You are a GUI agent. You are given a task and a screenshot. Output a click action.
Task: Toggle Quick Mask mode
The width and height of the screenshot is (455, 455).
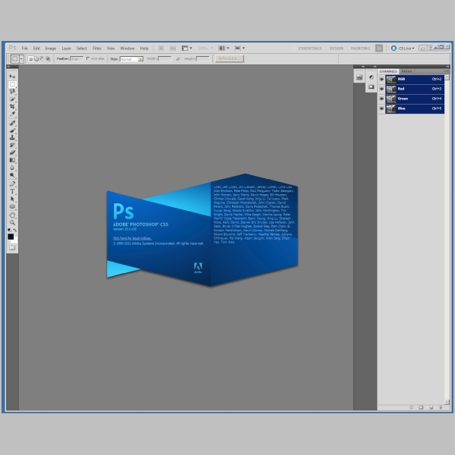pyautogui.click(x=12, y=247)
